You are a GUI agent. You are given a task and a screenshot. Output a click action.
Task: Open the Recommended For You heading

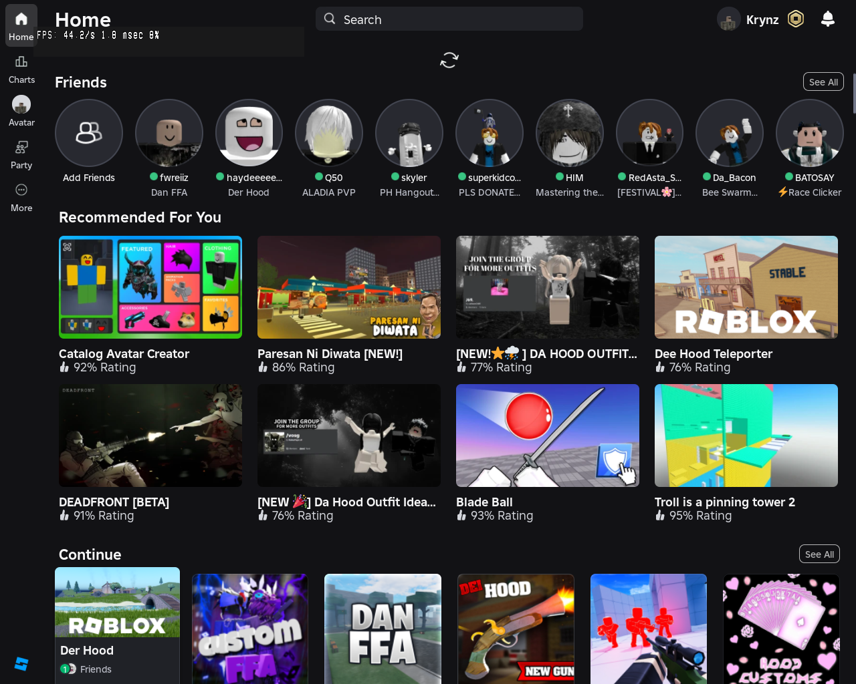140,217
